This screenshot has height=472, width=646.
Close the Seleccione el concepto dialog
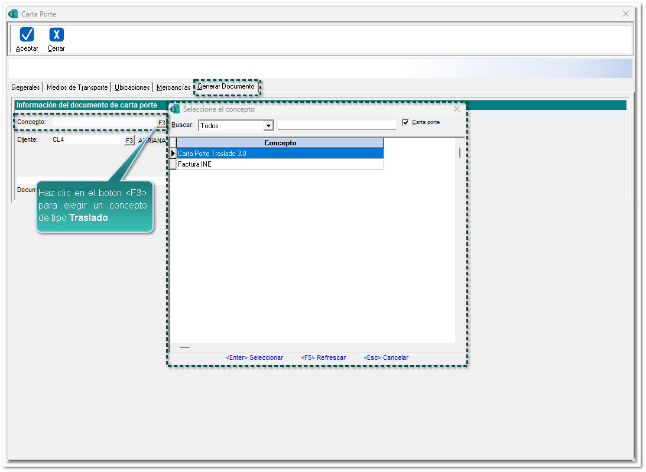[456, 109]
